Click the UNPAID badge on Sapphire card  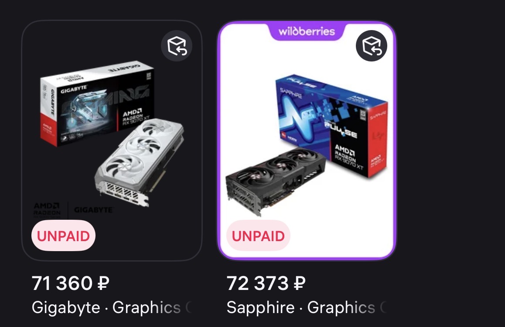tap(258, 235)
